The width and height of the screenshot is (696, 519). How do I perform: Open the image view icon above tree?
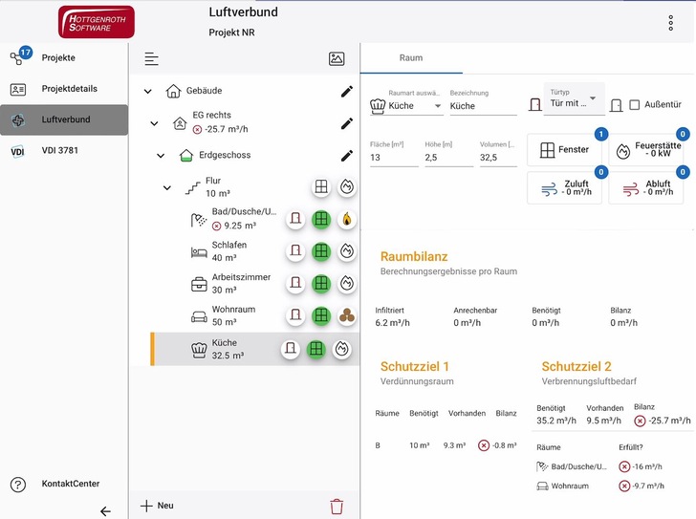click(x=337, y=59)
